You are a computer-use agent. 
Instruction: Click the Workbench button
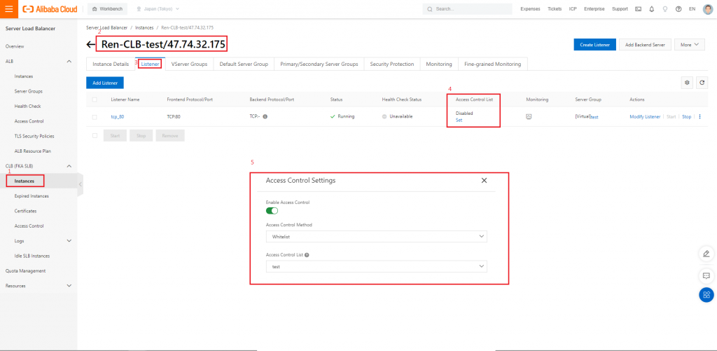pyautogui.click(x=107, y=8)
